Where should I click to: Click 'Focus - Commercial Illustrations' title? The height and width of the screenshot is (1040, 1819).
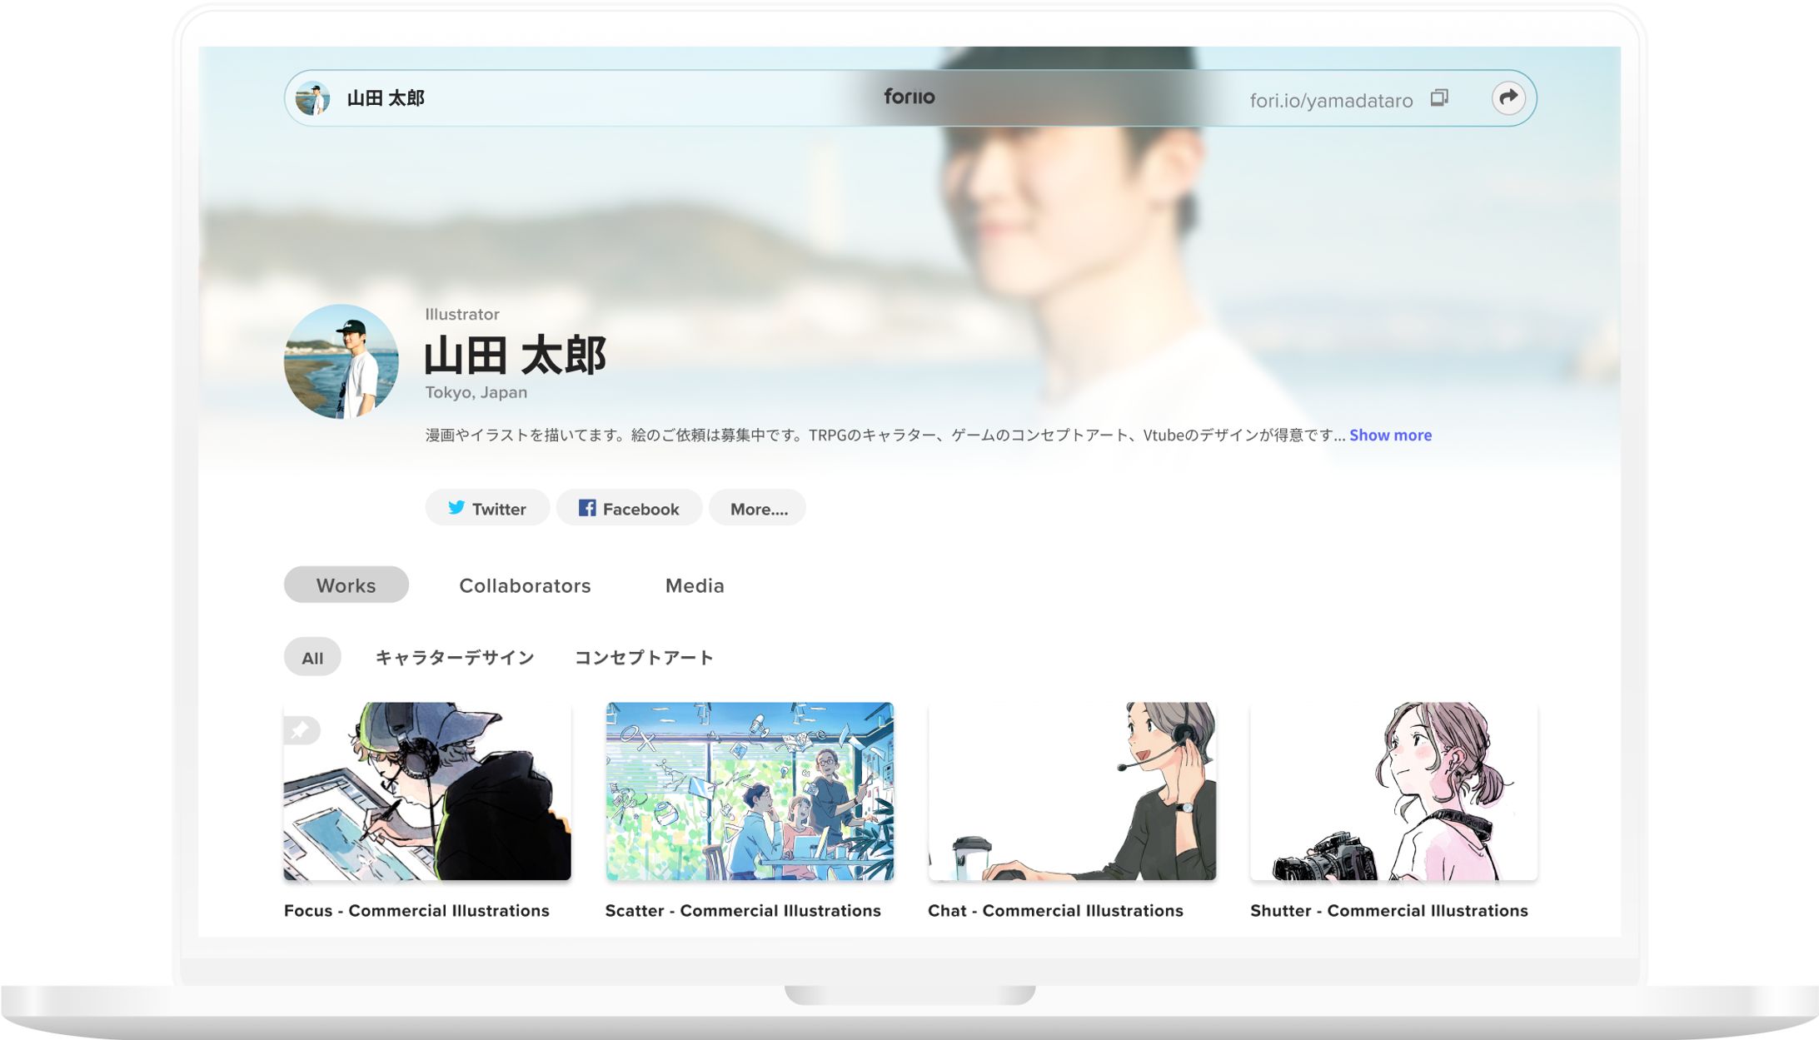tap(416, 910)
